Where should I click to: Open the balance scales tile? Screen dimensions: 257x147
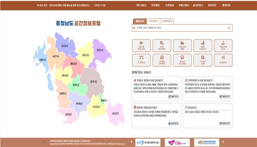click(162, 60)
